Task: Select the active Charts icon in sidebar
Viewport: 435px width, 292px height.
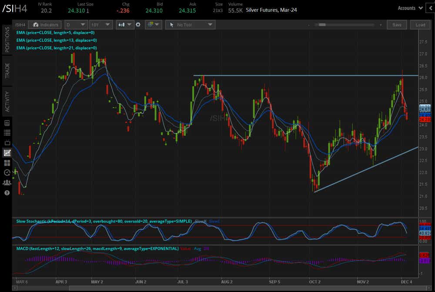Action: (x=6, y=152)
